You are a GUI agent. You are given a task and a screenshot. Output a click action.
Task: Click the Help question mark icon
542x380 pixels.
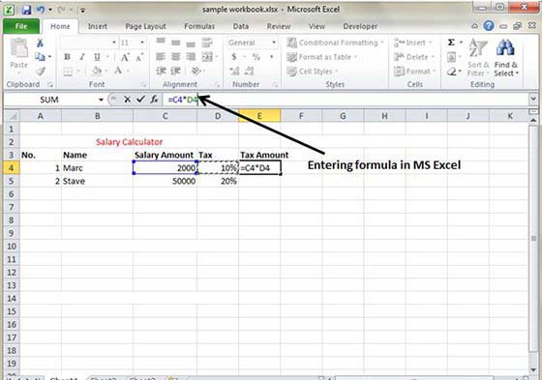tap(489, 25)
